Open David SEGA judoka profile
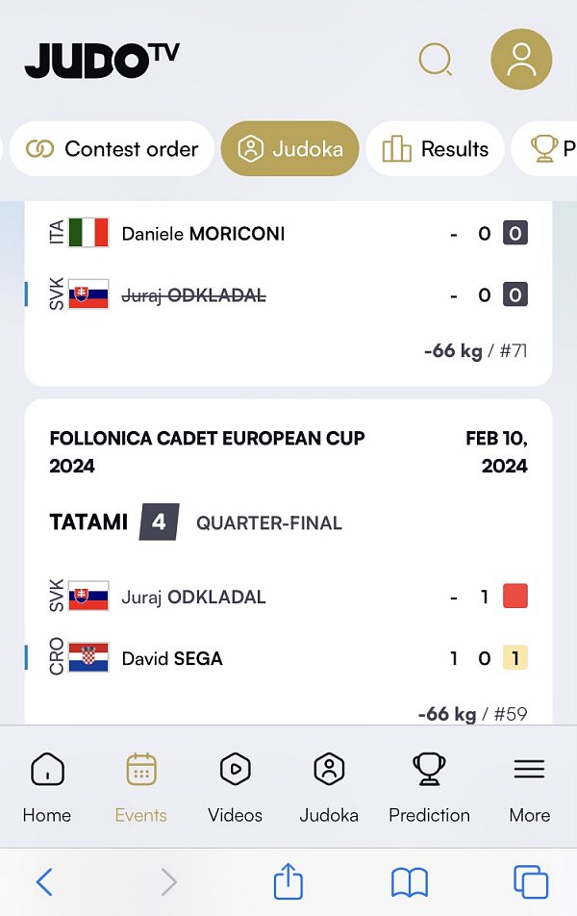Viewport: 577px width, 916px height. [x=172, y=658]
